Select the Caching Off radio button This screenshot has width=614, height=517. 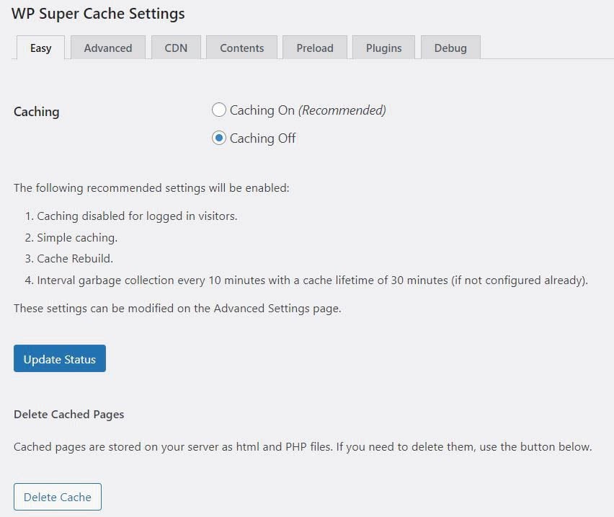click(x=219, y=138)
